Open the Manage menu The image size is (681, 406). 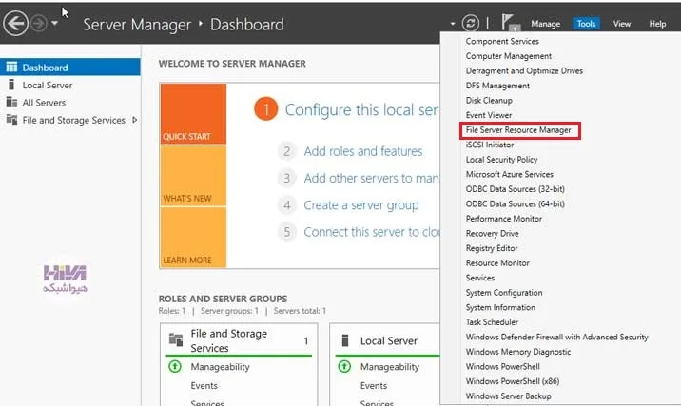(x=546, y=24)
